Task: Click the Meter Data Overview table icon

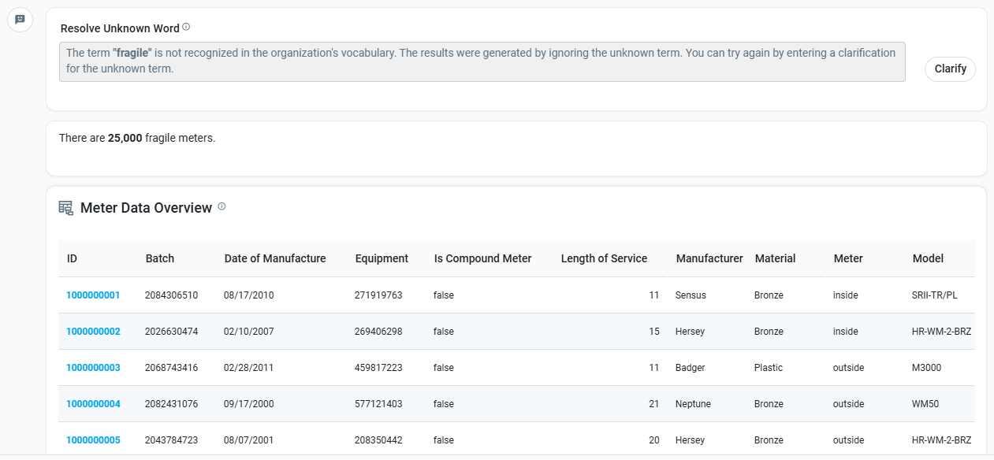Action: click(x=66, y=208)
